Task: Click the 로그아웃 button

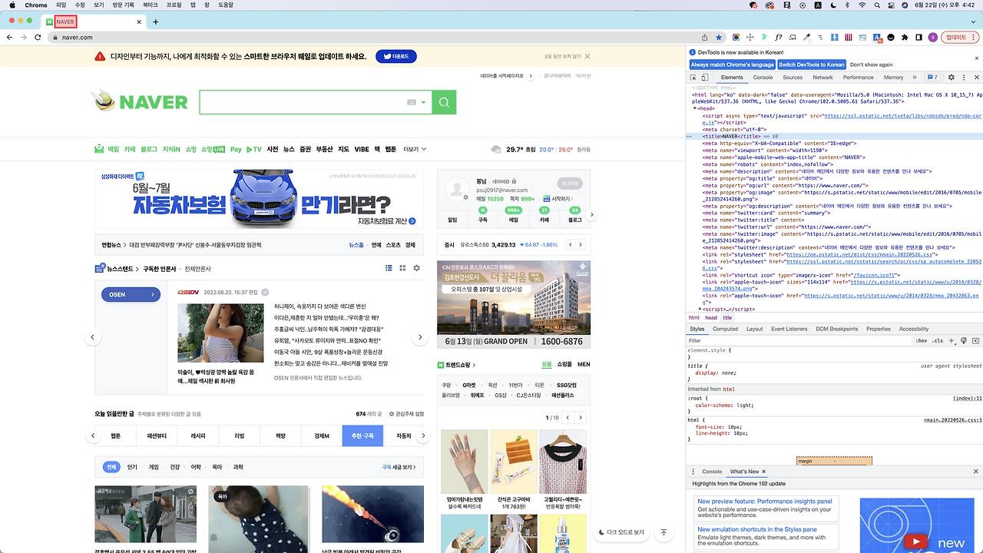Action: tap(570, 184)
